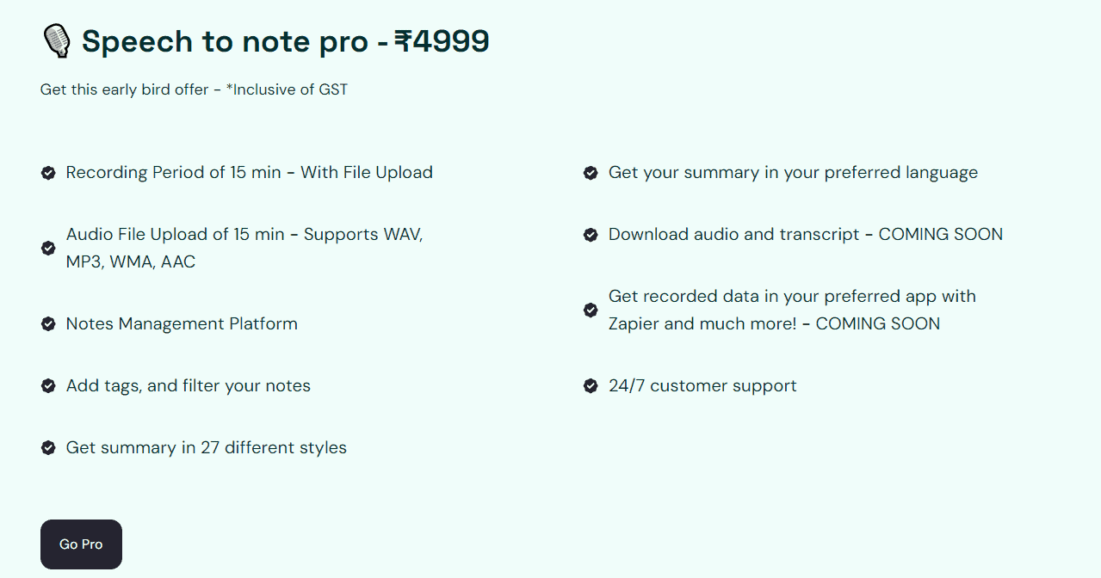The height and width of the screenshot is (578, 1101).
Task: Click the checkmark beside Zapier integration feature
Action: coord(591,310)
